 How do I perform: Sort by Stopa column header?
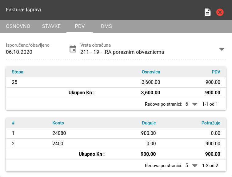click(18, 72)
